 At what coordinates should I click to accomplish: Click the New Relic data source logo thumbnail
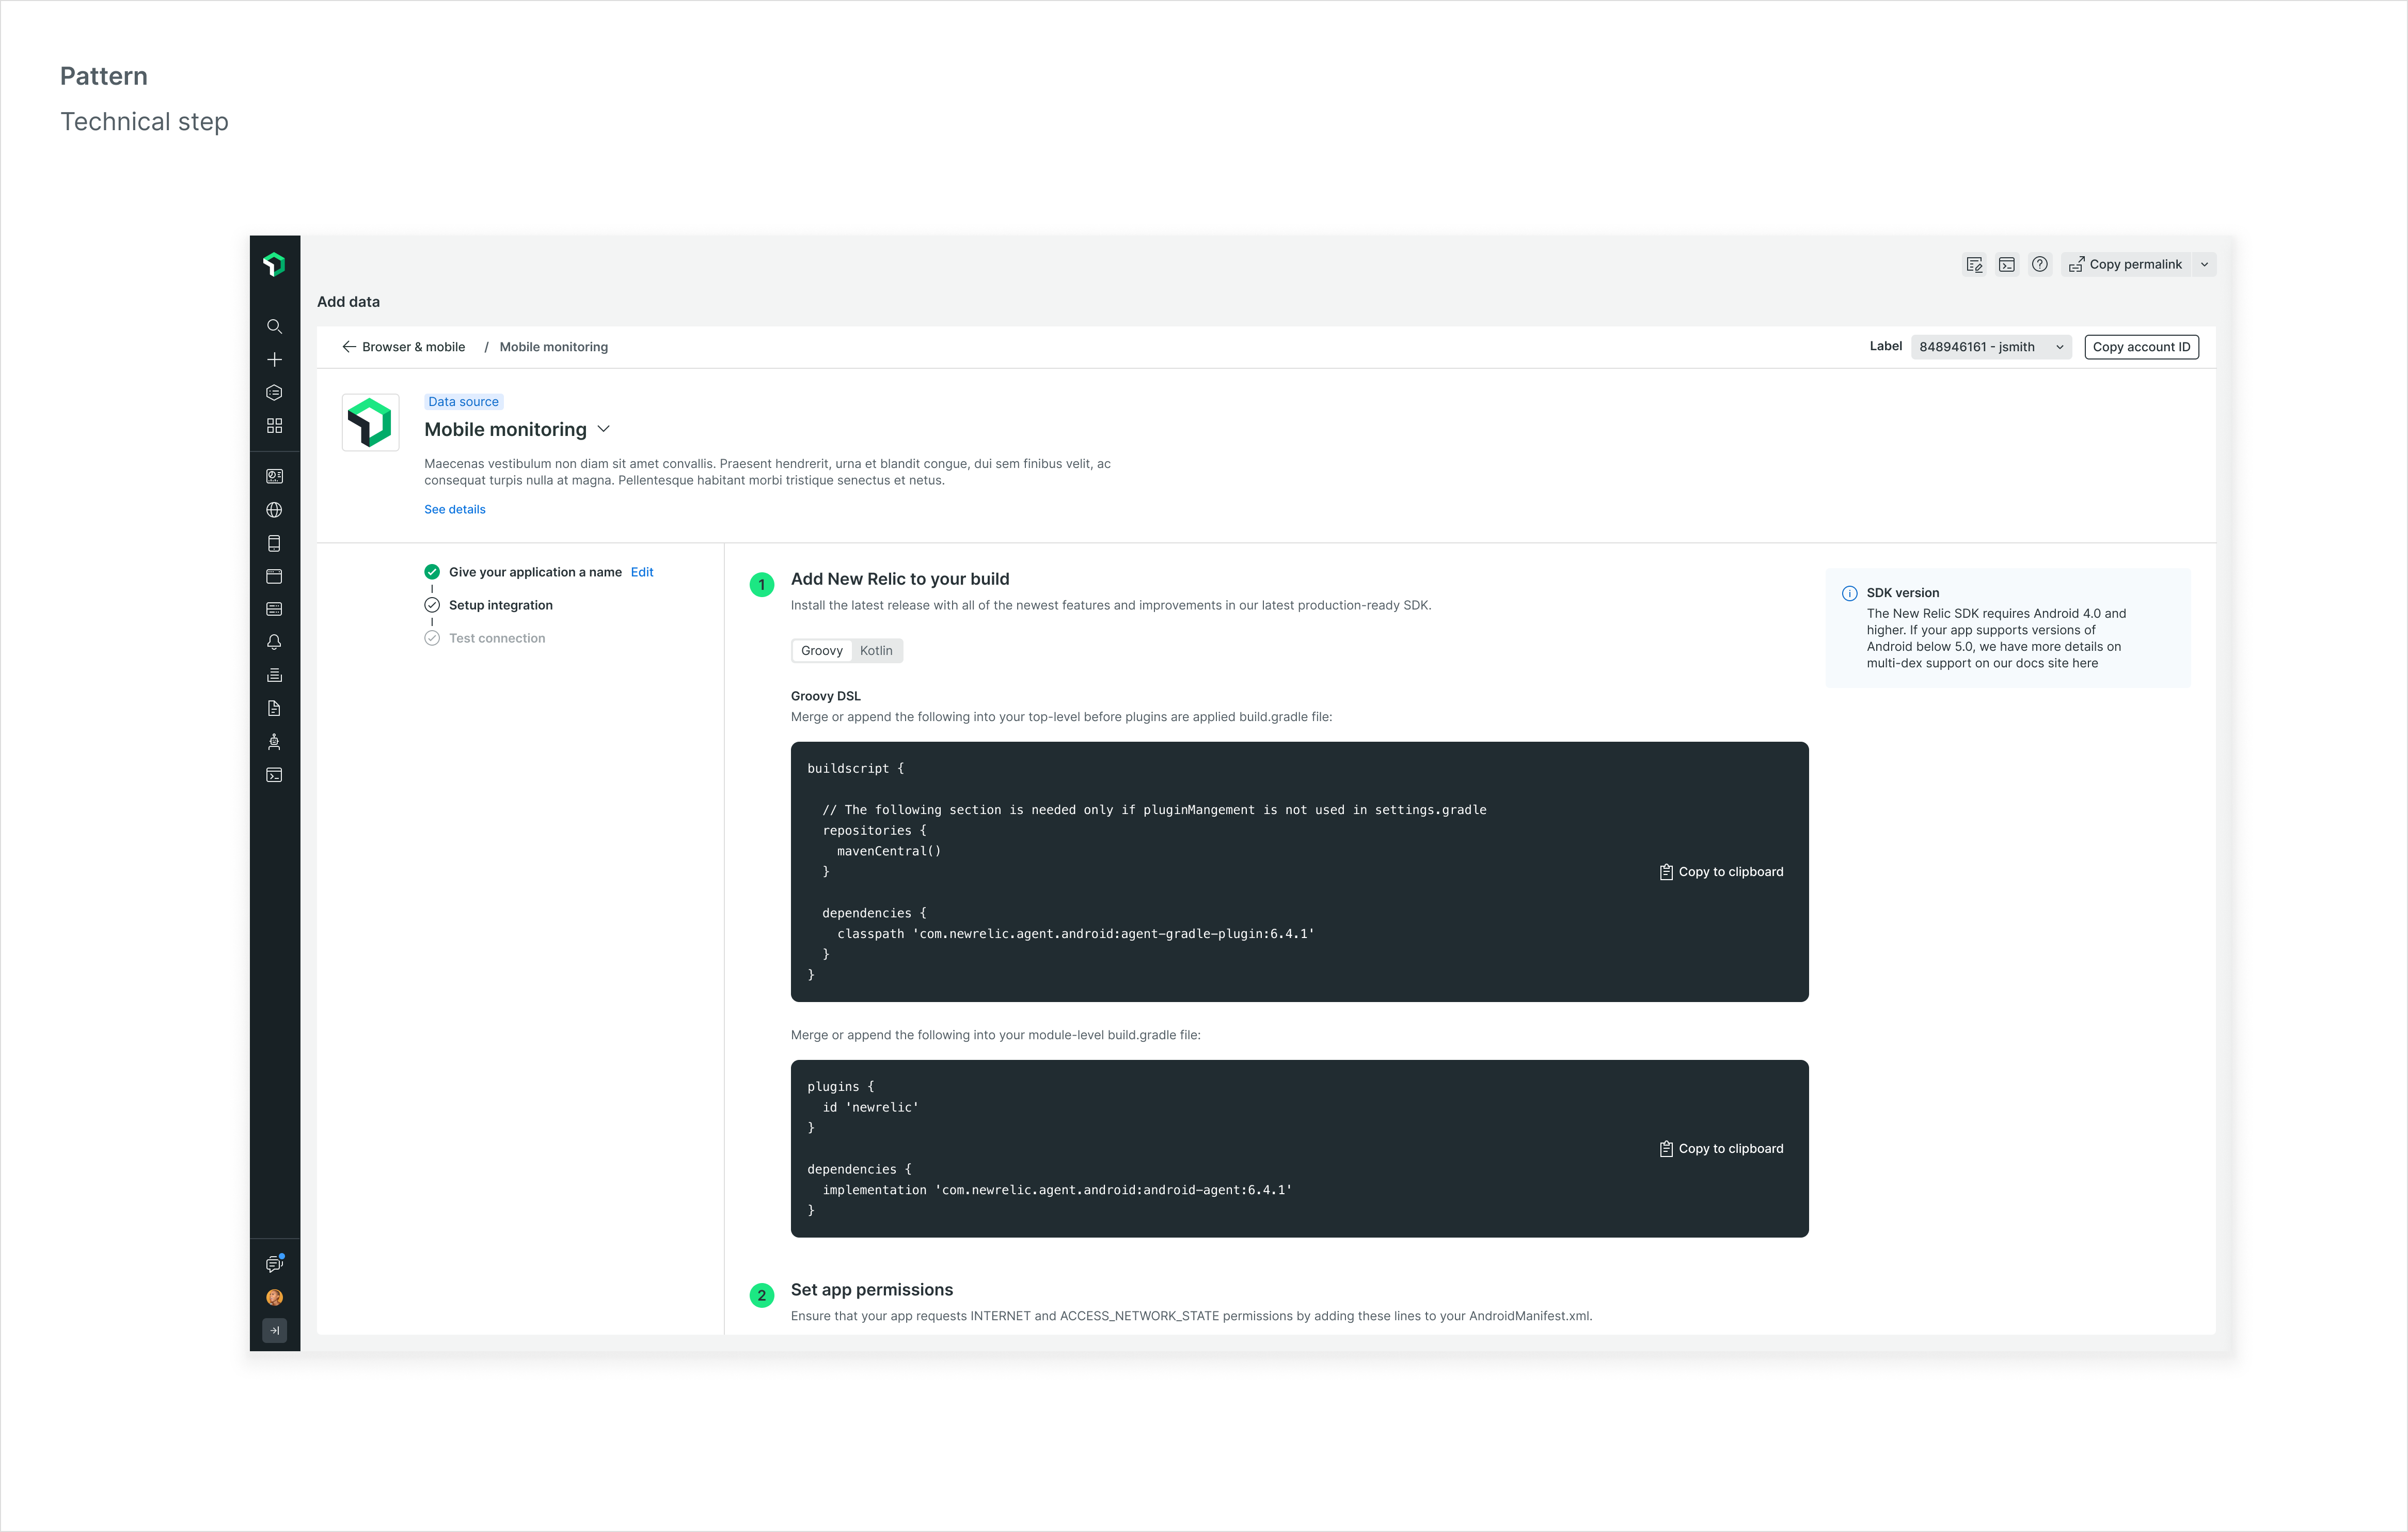coord(370,423)
